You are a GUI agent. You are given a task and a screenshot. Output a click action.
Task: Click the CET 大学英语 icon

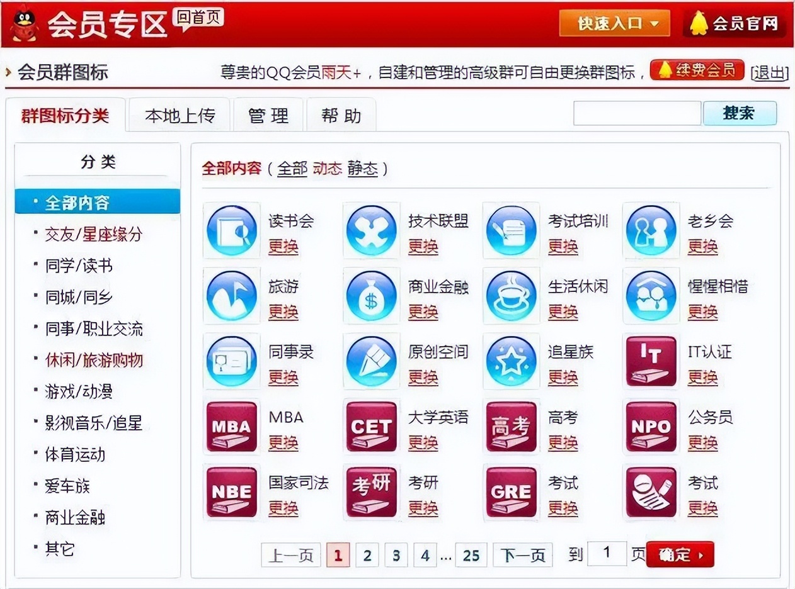pos(371,427)
